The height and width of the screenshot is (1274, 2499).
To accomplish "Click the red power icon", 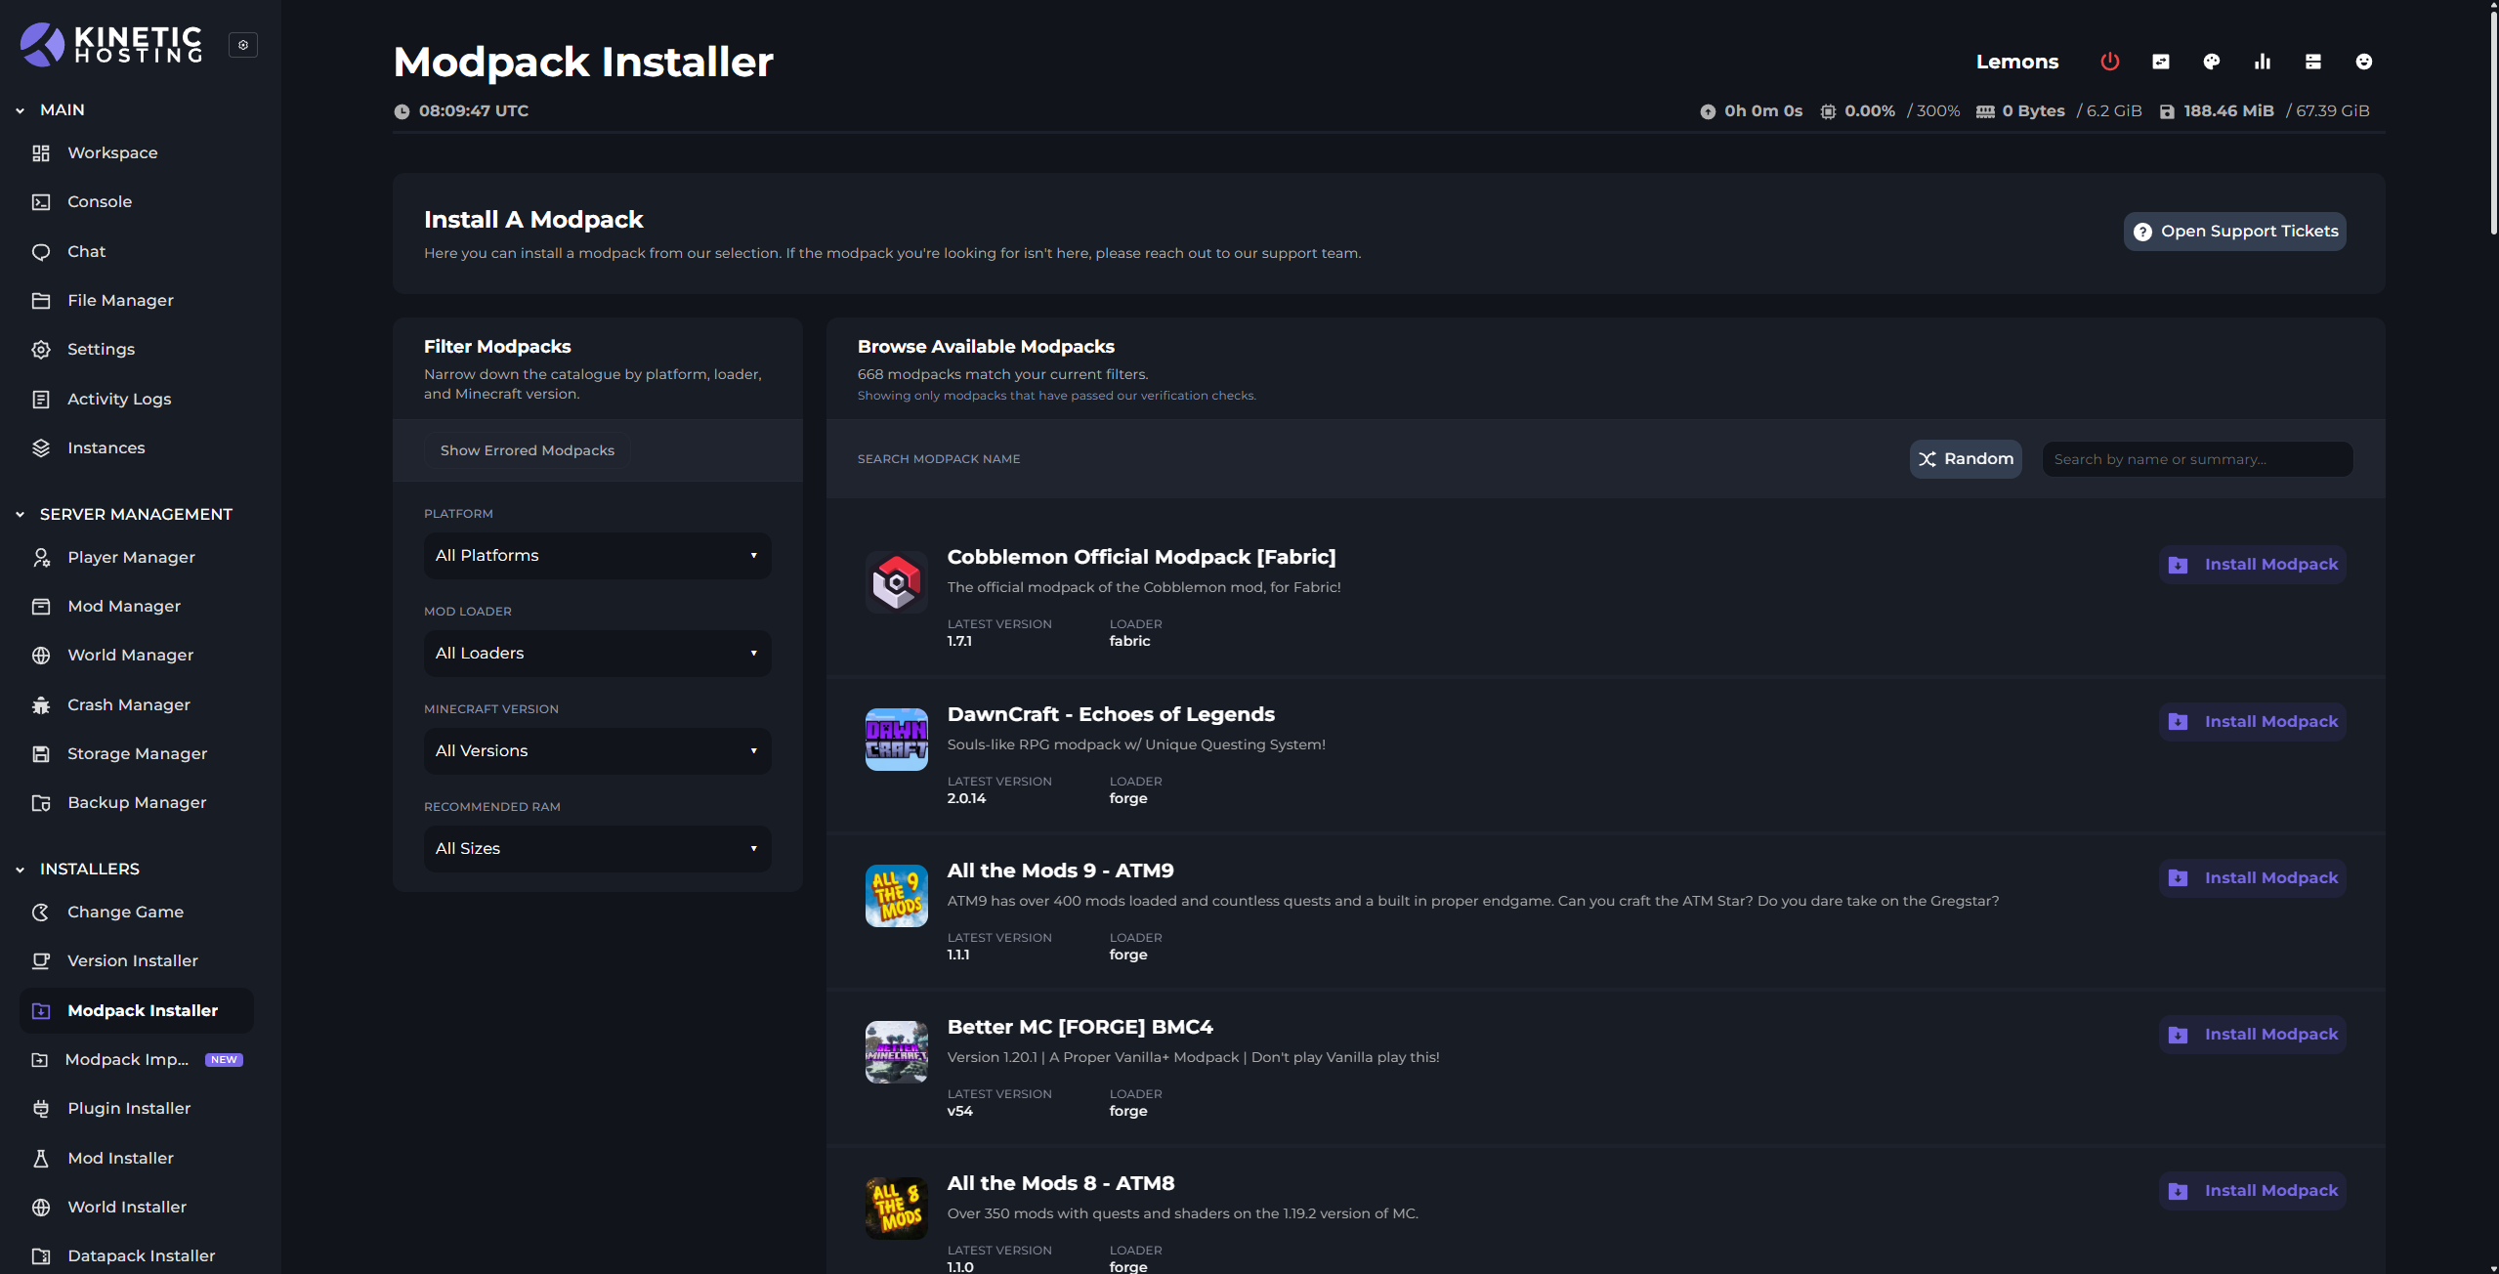I will 2110,62.
